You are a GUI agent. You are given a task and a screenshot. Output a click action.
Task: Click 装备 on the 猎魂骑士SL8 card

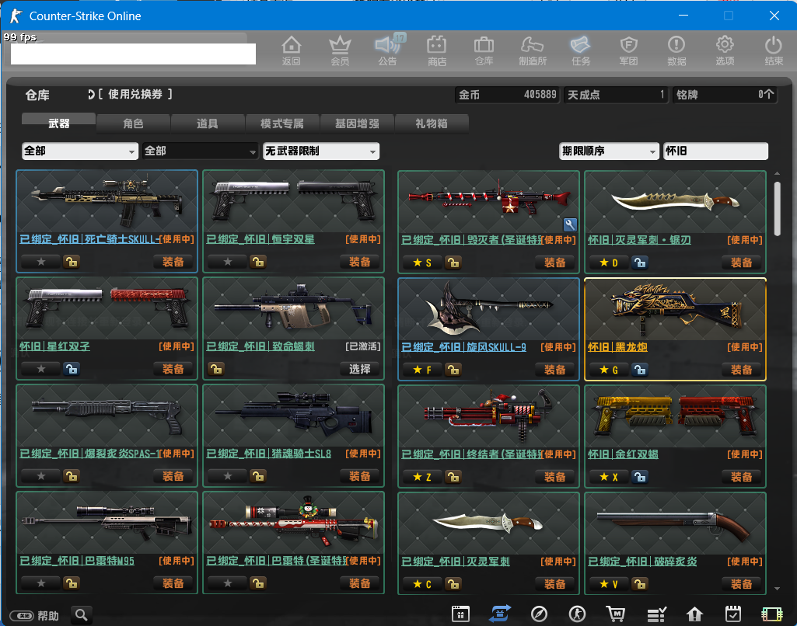360,476
